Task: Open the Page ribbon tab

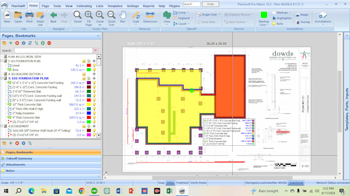Action: coord(45,6)
